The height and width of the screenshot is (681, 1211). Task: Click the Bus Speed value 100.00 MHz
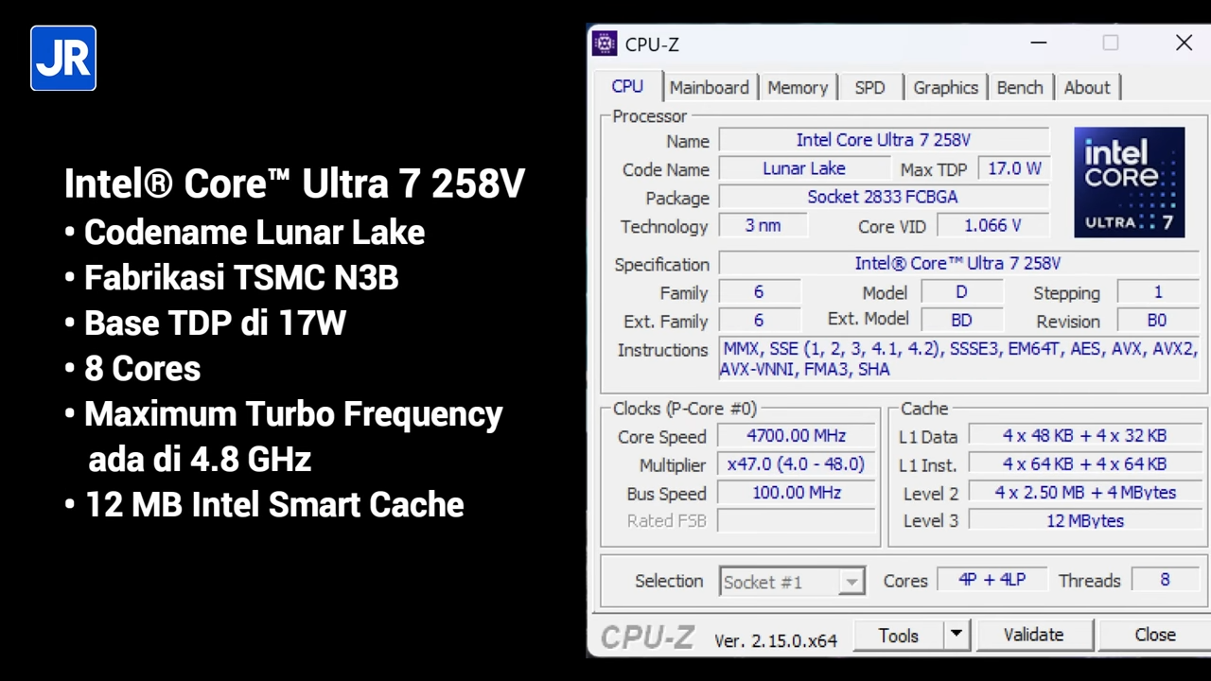pyautogui.click(x=797, y=493)
